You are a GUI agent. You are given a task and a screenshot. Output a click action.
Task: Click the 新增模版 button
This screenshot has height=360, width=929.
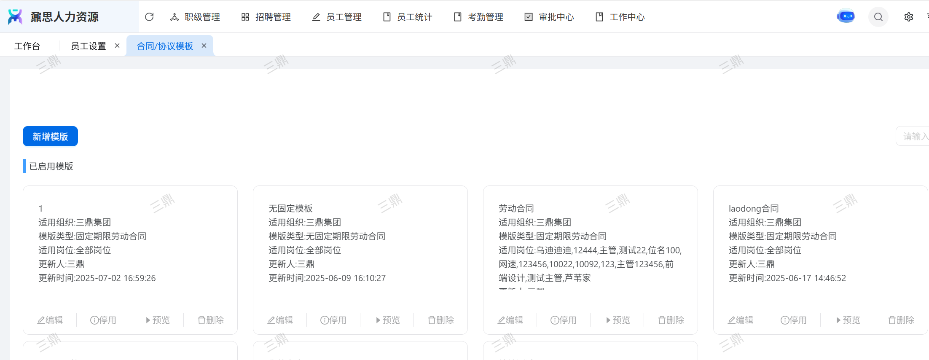pyautogui.click(x=50, y=136)
